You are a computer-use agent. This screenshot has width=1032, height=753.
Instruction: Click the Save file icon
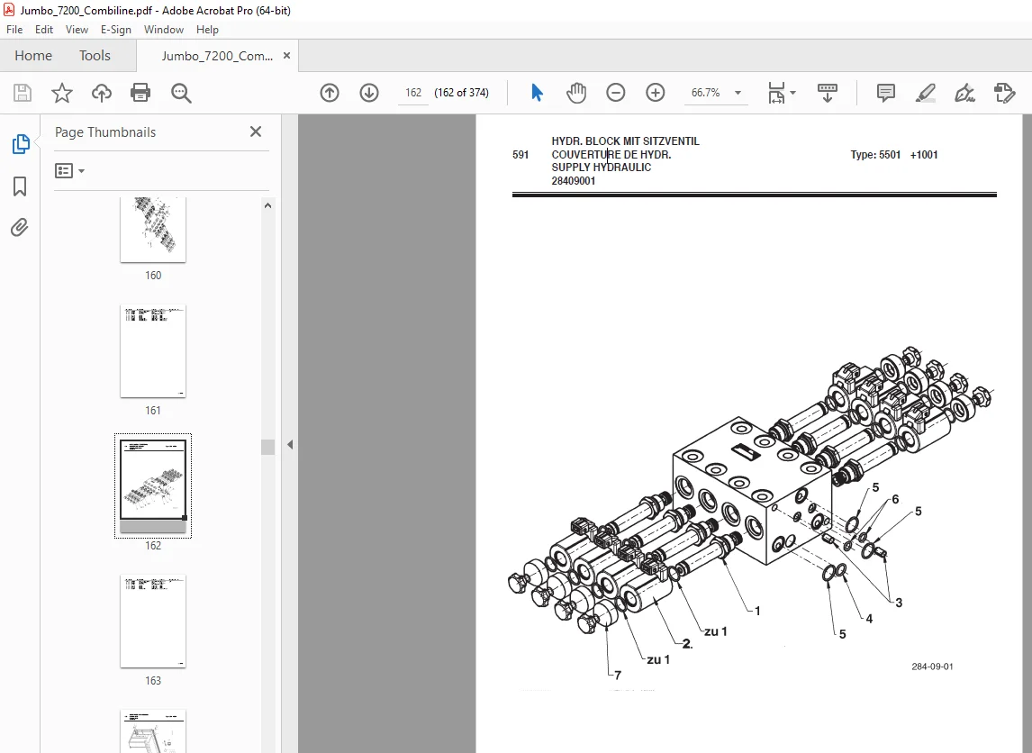[23, 93]
